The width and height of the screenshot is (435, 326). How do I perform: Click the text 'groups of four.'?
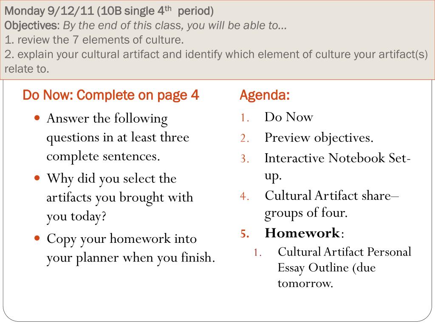[x=306, y=214]
